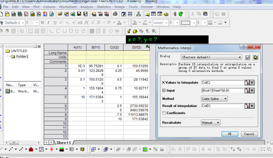Expand the Input tree node
This screenshot has width=273, height=158.
(163, 91)
